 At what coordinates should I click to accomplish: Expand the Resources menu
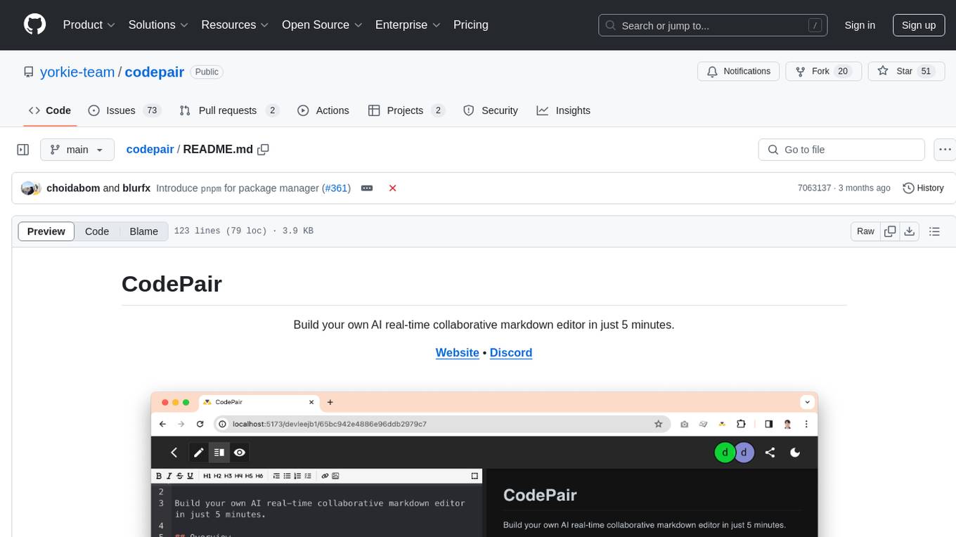pos(235,25)
